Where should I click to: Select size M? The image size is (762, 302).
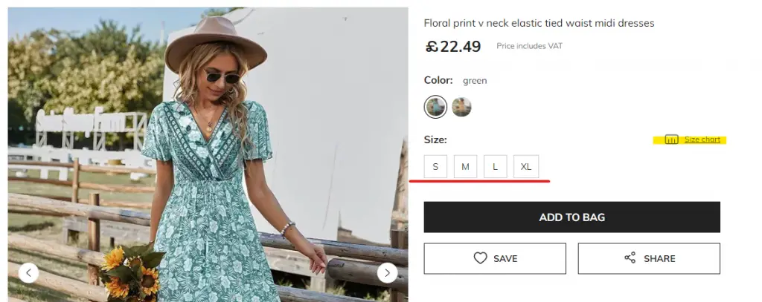(465, 167)
